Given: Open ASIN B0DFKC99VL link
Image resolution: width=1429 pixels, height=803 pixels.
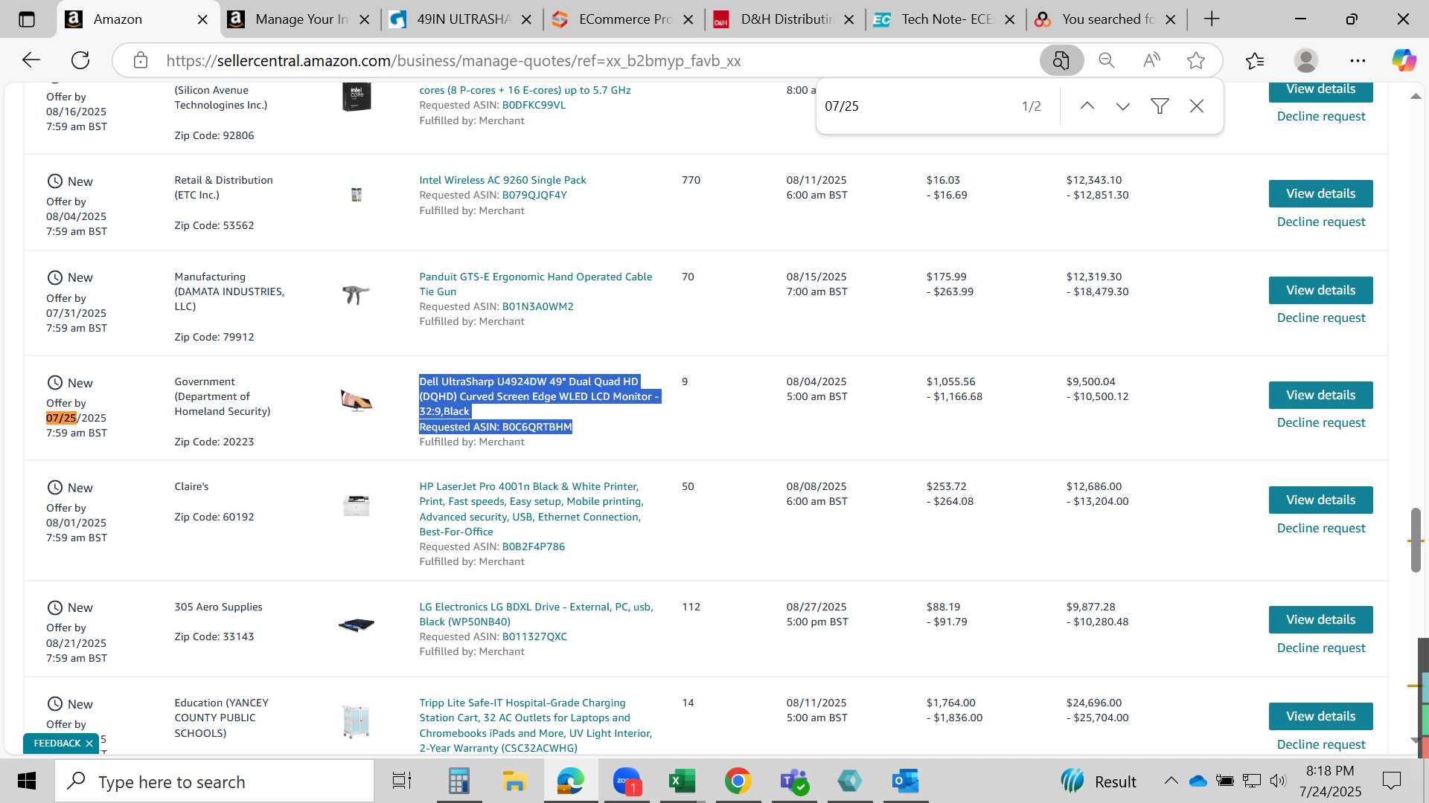Looking at the screenshot, I should 534,105.
